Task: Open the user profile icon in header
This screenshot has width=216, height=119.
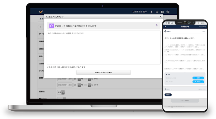Action: tap(152, 12)
